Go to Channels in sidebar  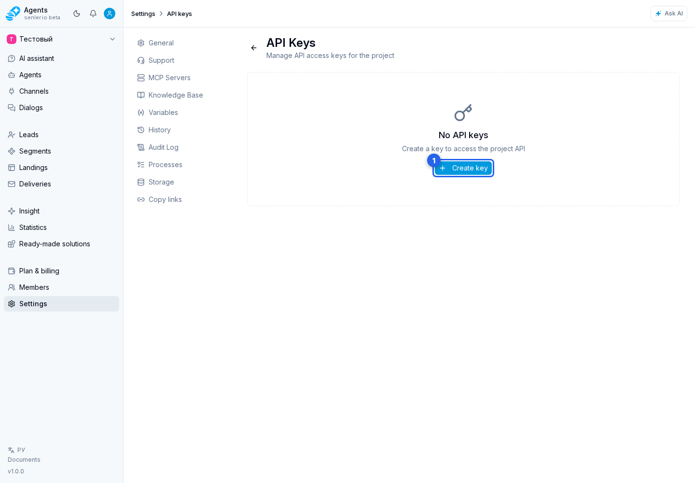click(x=61, y=91)
